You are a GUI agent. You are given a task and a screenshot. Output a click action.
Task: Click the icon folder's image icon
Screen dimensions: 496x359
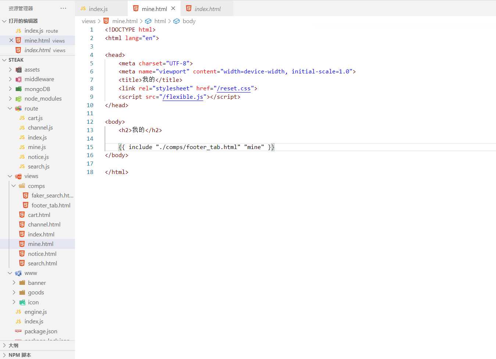point(22,302)
